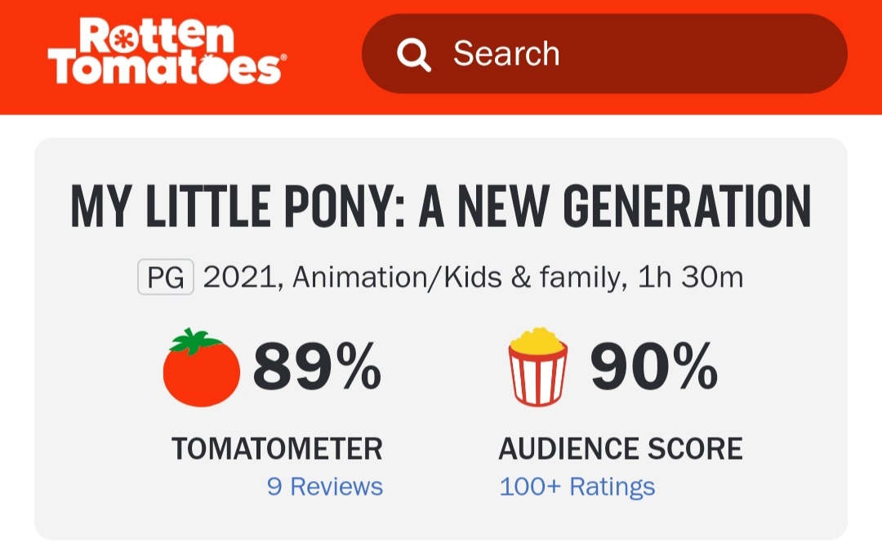Image resolution: width=882 pixels, height=543 pixels.
Task: Select the AUDIENCE SCORE label
Action: tap(621, 448)
